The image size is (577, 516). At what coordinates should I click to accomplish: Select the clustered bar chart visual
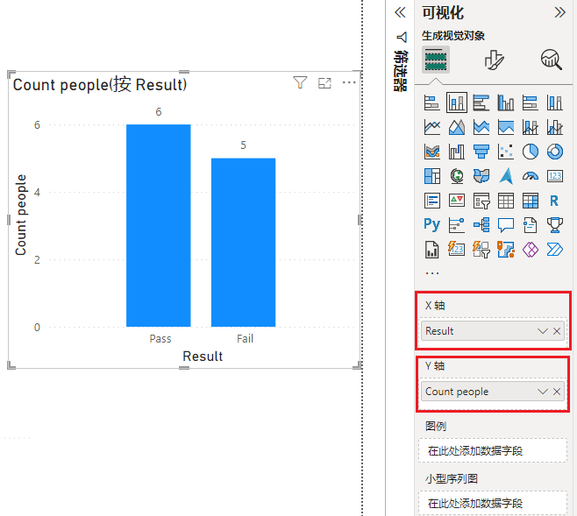[x=481, y=102]
